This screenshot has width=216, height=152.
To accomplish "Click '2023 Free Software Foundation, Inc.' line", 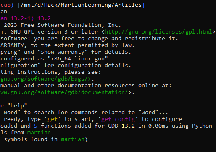I will pyautogui.click(x=62, y=25).
